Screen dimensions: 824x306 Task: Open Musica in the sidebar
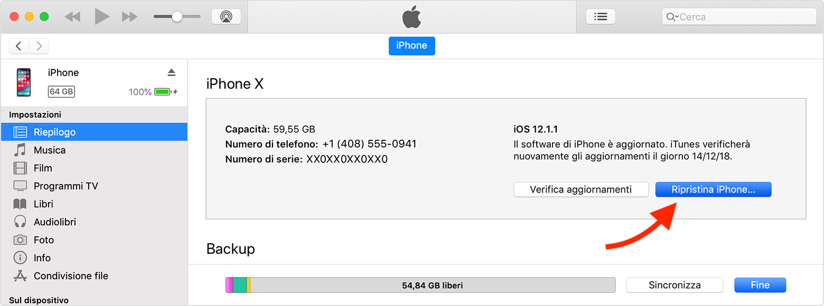pos(50,150)
